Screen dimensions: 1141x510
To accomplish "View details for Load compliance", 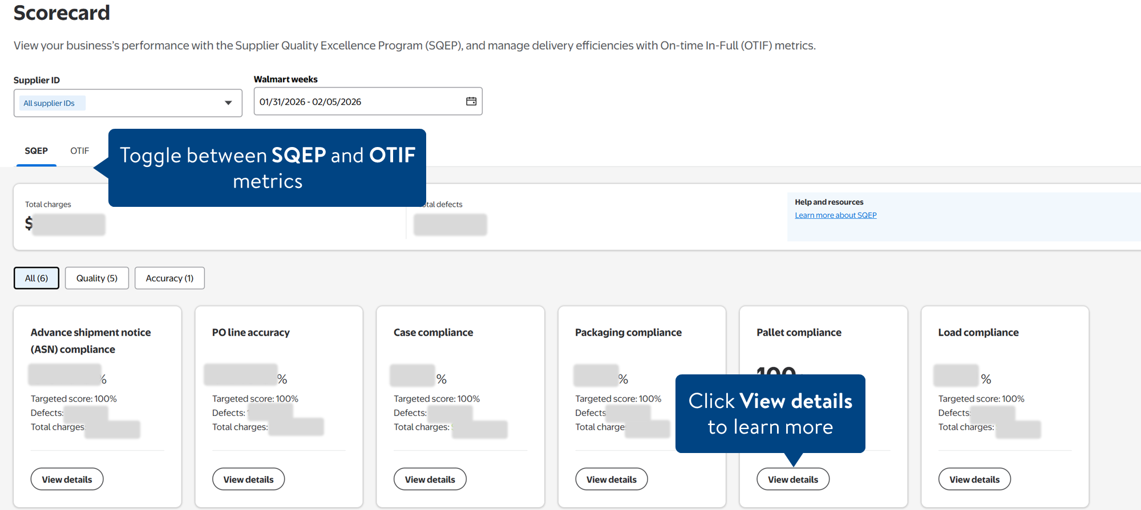I will (974, 479).
